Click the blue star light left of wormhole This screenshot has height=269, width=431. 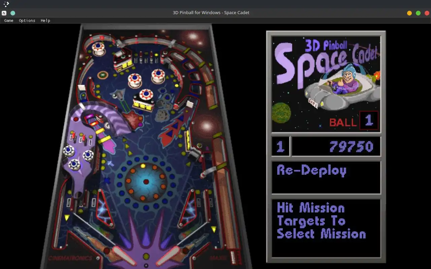107,181
